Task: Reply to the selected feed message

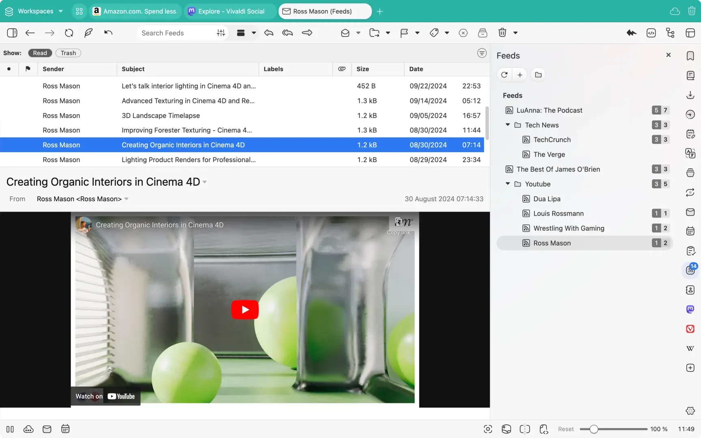Action: click(x=269, y=33)
